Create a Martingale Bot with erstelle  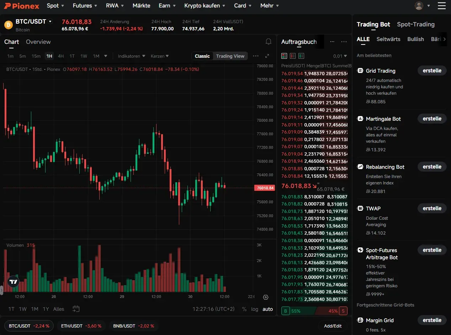coord(432,119)
